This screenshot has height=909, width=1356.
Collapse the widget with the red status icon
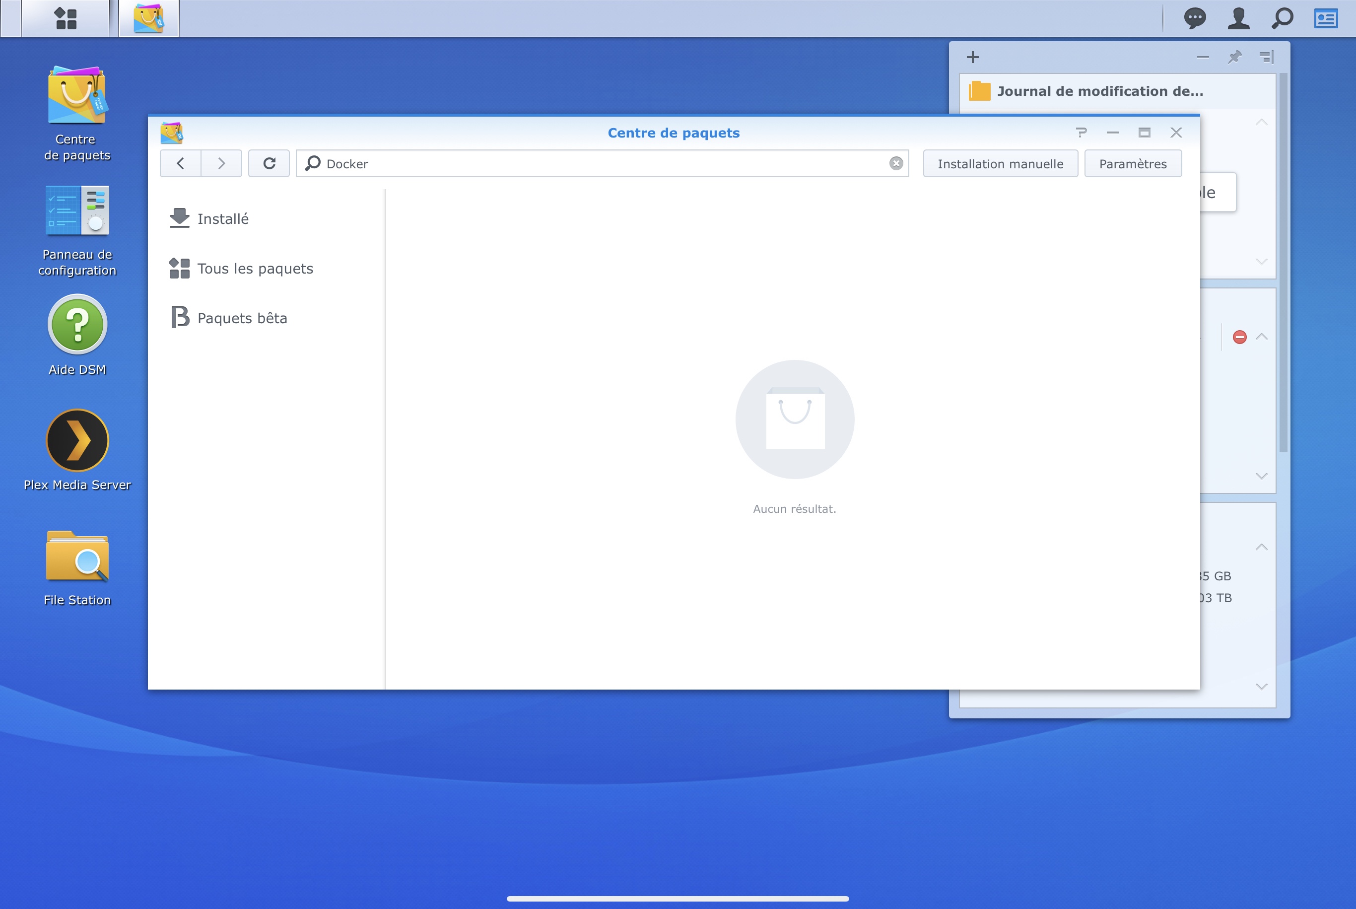click(x=1261, y=337)
